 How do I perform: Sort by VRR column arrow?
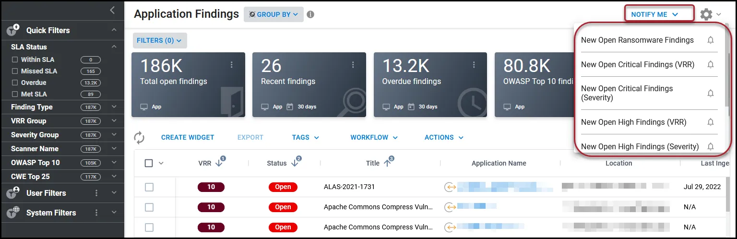tap(219, 163)
